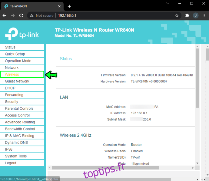Click the LAN section heading
209x181 pixels.
[x=64, y=97]
